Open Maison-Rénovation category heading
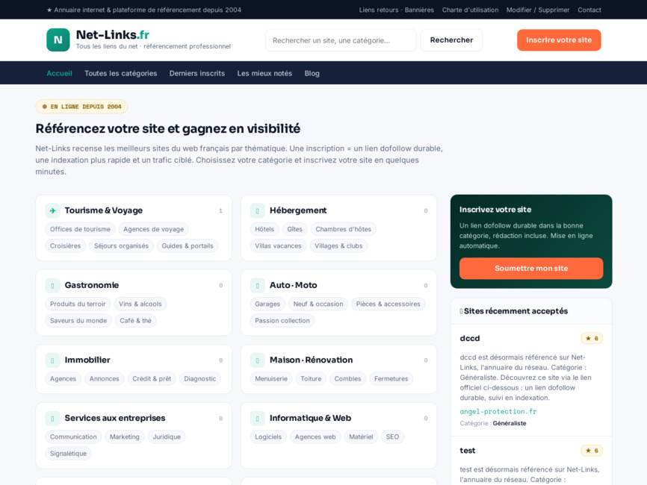Viewport: 647px width, 485px height. (x=311, y=360)
